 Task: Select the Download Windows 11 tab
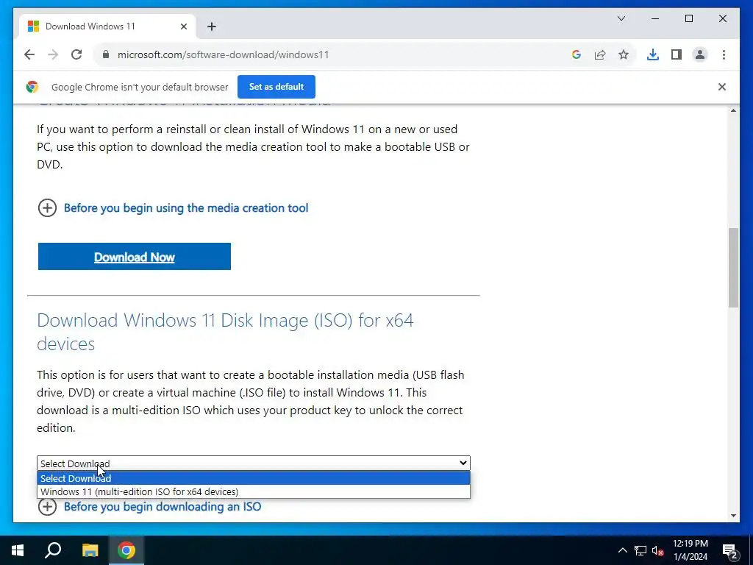point(107,26)
